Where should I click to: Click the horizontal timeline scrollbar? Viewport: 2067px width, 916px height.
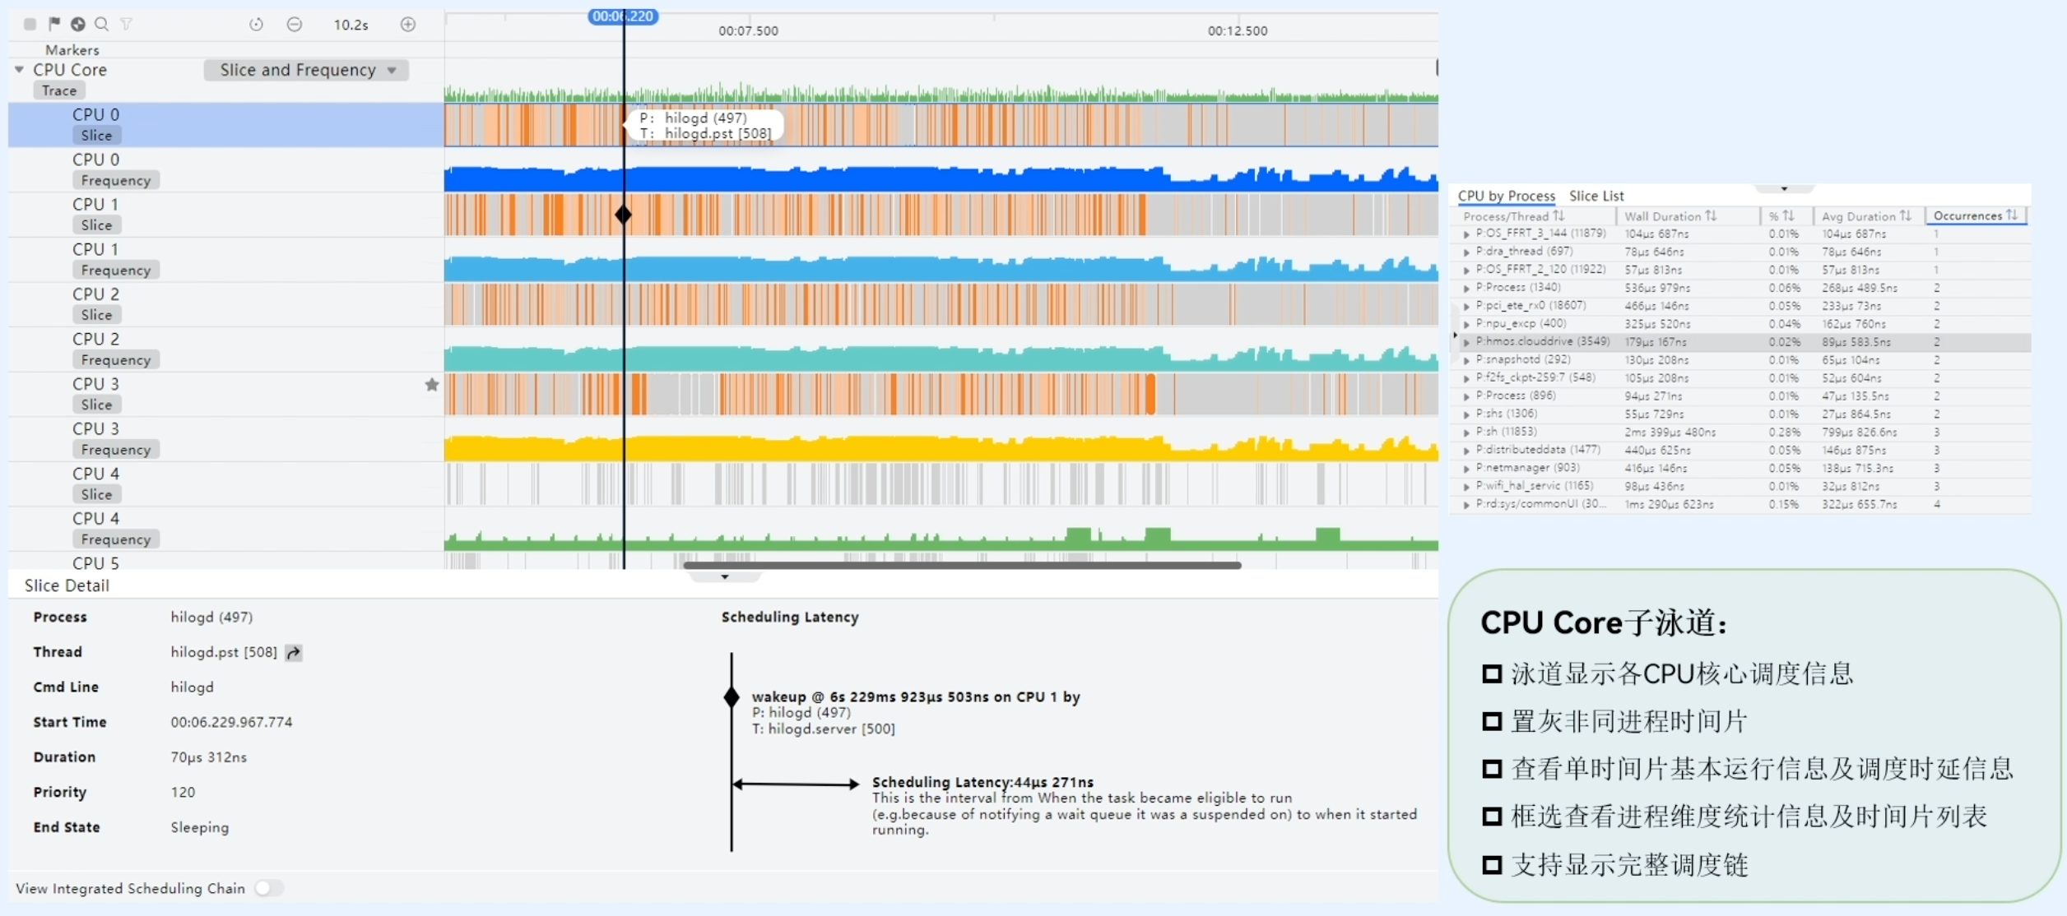[961, 566]
